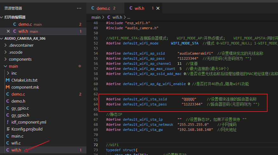Click the main breadcrumb segment
Screen dimensions: 278x155
(x=96, y=17)
